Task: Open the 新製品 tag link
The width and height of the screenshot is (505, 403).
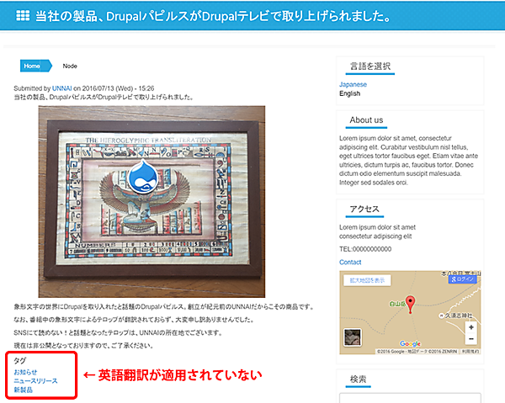Action: 24,390
